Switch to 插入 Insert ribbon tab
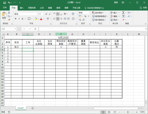The height and width of the screenshot is (114, 148). coord(22,8)
